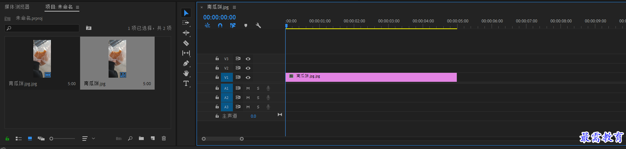626x149 pixels.
Task: Click the bin icon next to 未命名.prproj
Action: point(7,18)
